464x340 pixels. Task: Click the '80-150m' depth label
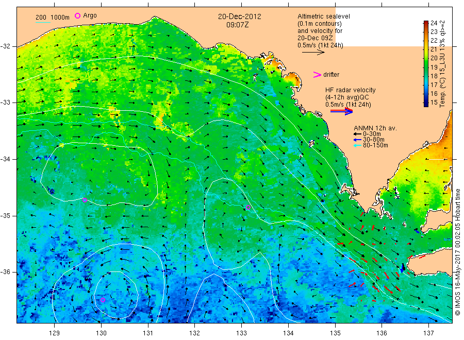point(375,145)
